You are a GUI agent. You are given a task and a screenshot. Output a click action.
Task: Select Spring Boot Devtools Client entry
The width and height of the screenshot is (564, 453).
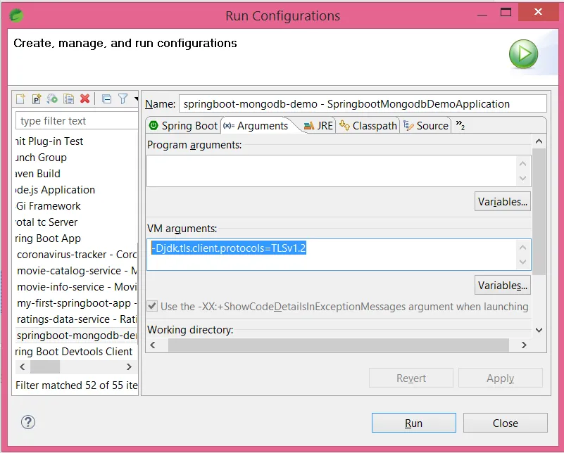[x=74, y=351]
